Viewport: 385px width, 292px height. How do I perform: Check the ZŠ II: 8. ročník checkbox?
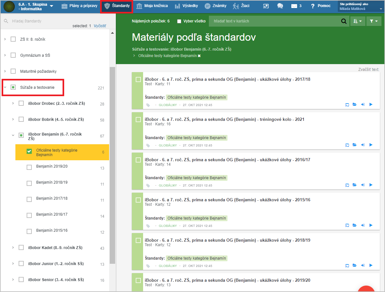tap(13, 39)
